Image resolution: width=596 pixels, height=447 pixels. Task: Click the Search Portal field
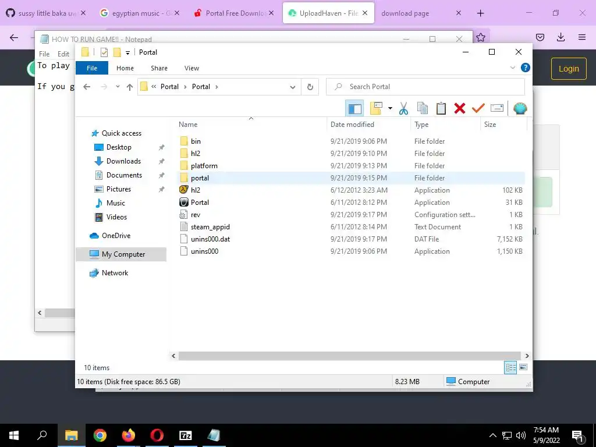click(425, 87)
